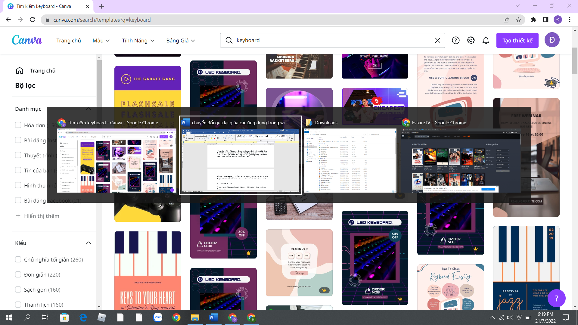The height and width of the screenshot is (325, 578).
Task: Open a new browser tab with plus
Action: [101, 6]
